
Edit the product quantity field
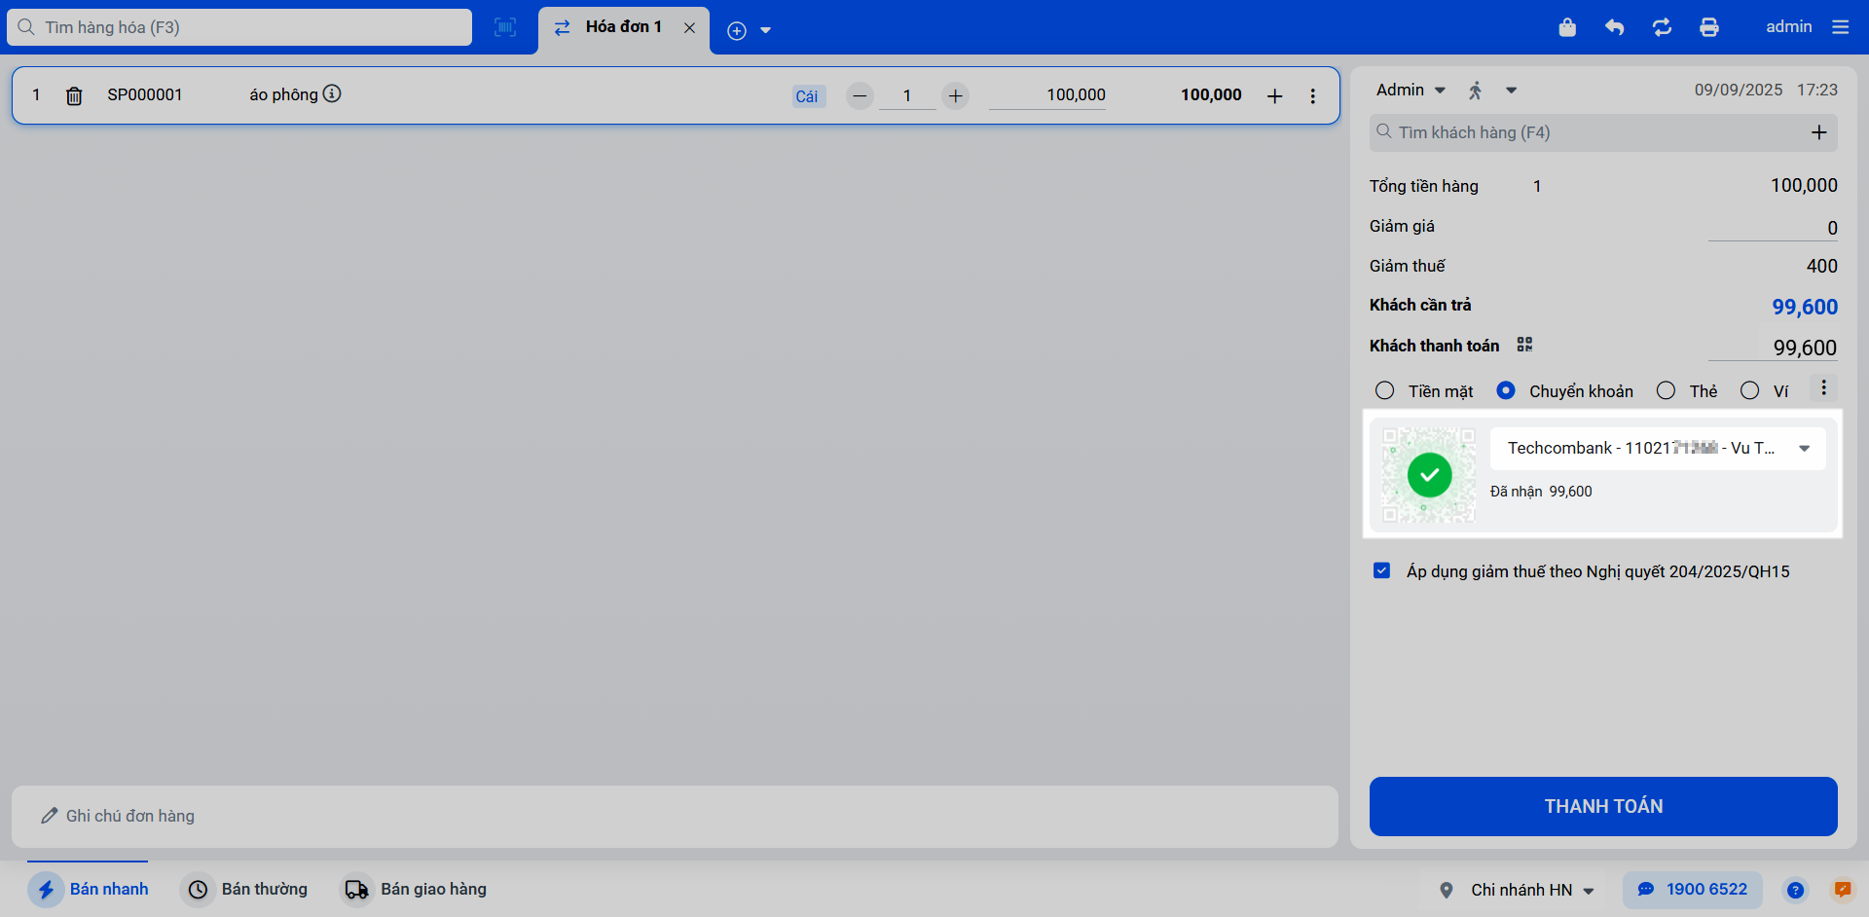coord(907,95)
